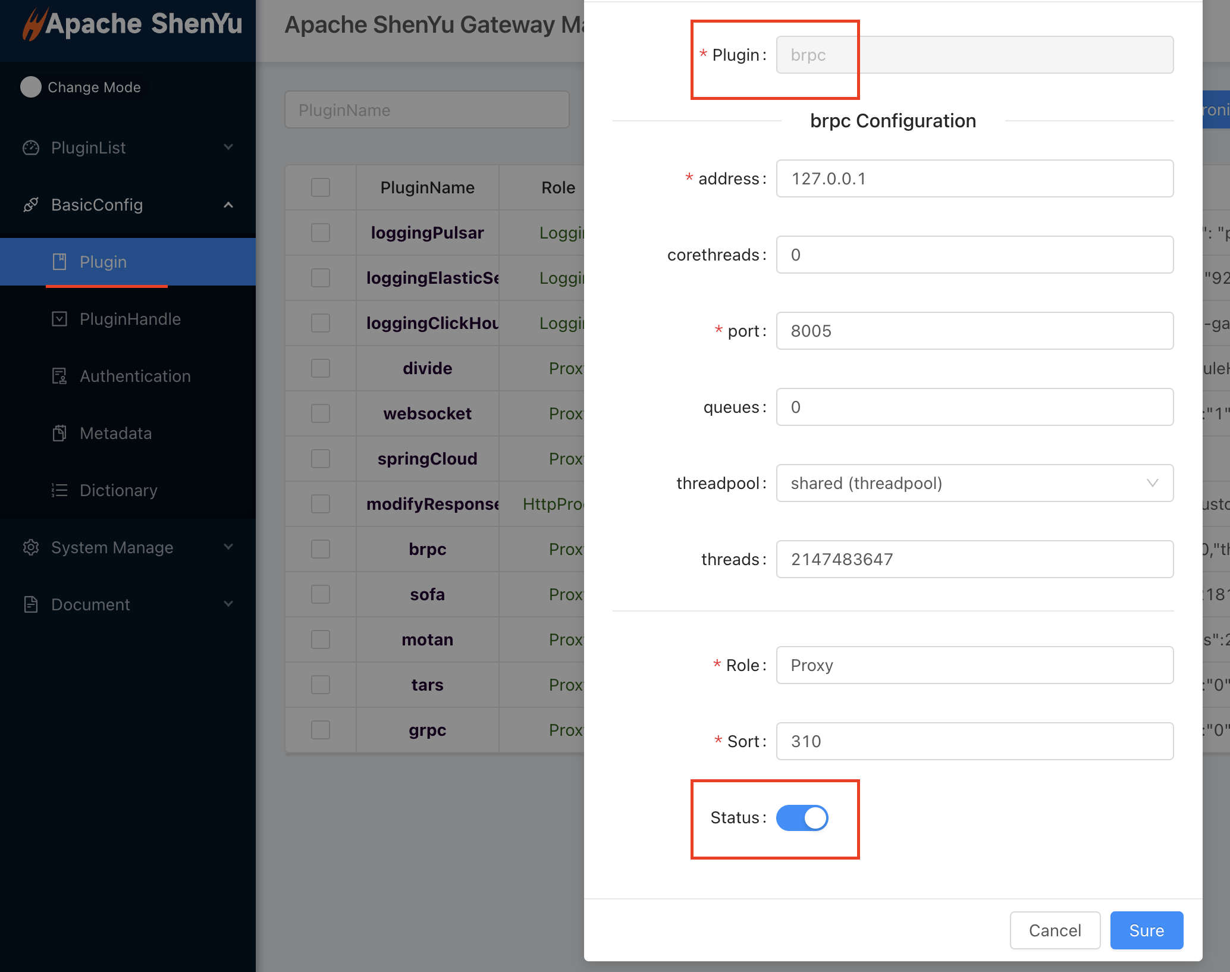Open the threadpool dropdown
Image resolution: width=1230 pixels, height=972 pixels.
click(x=974, y=483)
